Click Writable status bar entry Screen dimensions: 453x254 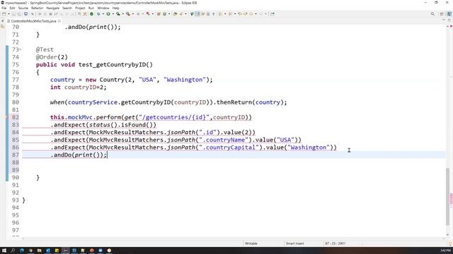251,243
